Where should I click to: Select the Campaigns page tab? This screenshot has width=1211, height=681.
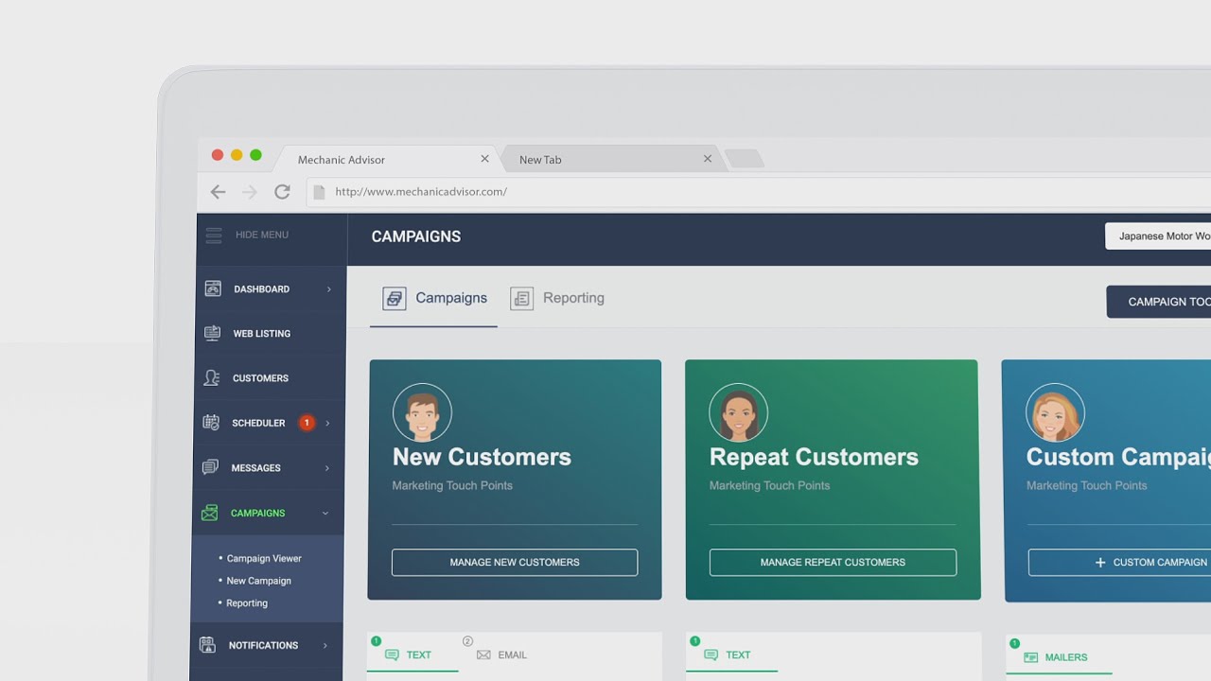(x=434, y=299)
